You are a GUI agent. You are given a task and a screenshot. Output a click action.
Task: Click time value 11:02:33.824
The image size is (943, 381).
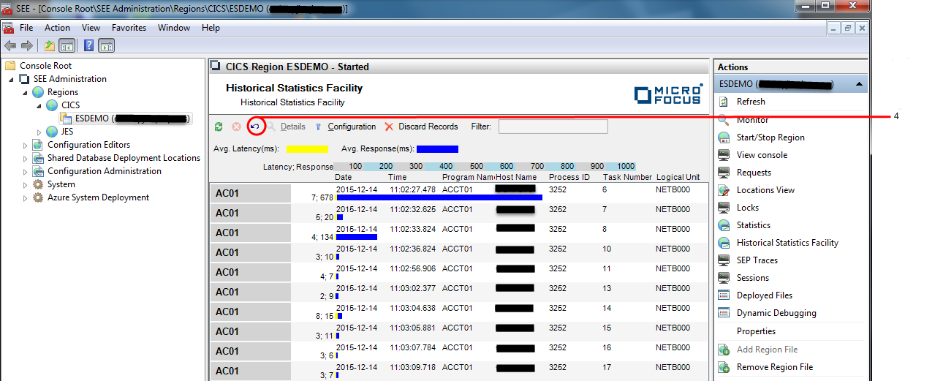pyautogui.click(x=412, y=229)
